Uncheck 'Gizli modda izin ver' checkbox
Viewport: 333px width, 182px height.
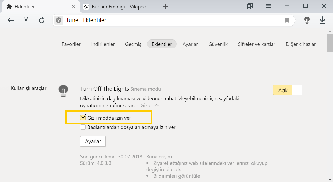(x=83, y=118)
